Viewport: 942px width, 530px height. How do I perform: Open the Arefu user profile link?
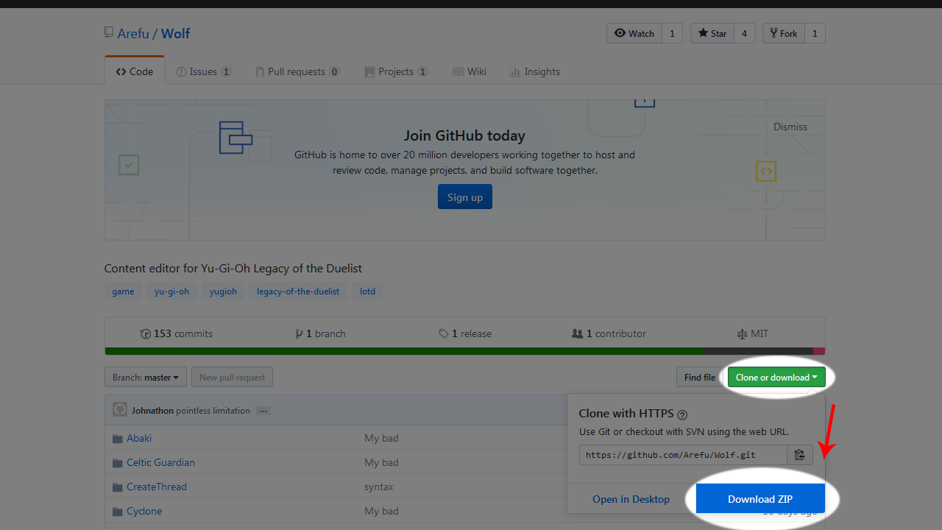(x=133, y=33)
